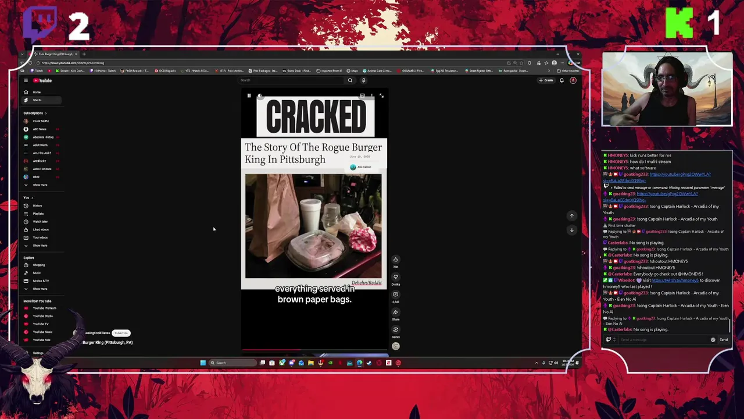Seek using the Short's red progress bar
The image size is (744, 419).
click(x=314, y=350)
